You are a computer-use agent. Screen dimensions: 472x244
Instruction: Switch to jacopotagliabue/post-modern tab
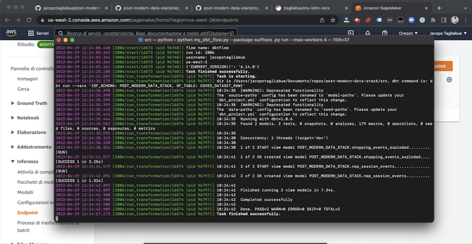[72, 8]
